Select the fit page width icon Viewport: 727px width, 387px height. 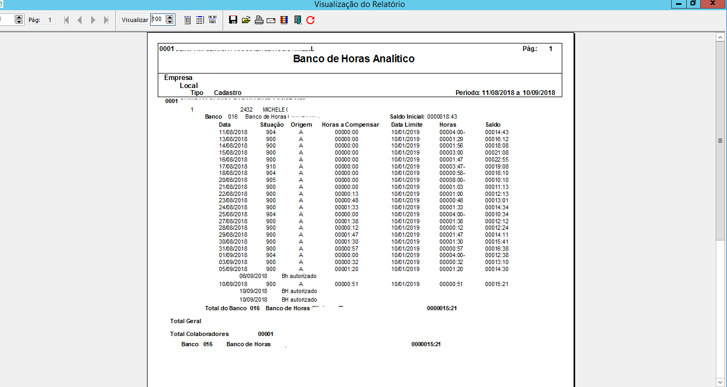pos(200,20)
